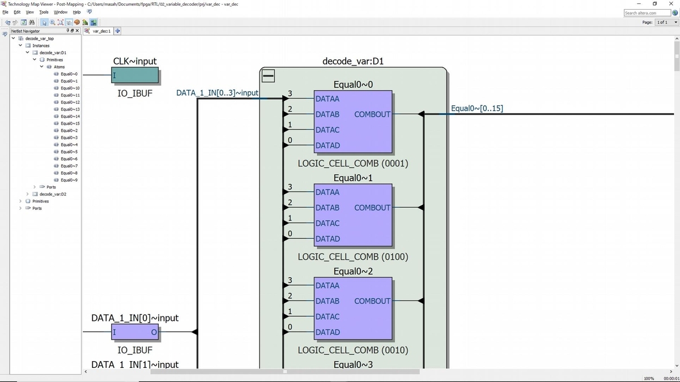Toggle the last highlighted toolbar icon
Viewport: 680px width, 382px height.
93,22
